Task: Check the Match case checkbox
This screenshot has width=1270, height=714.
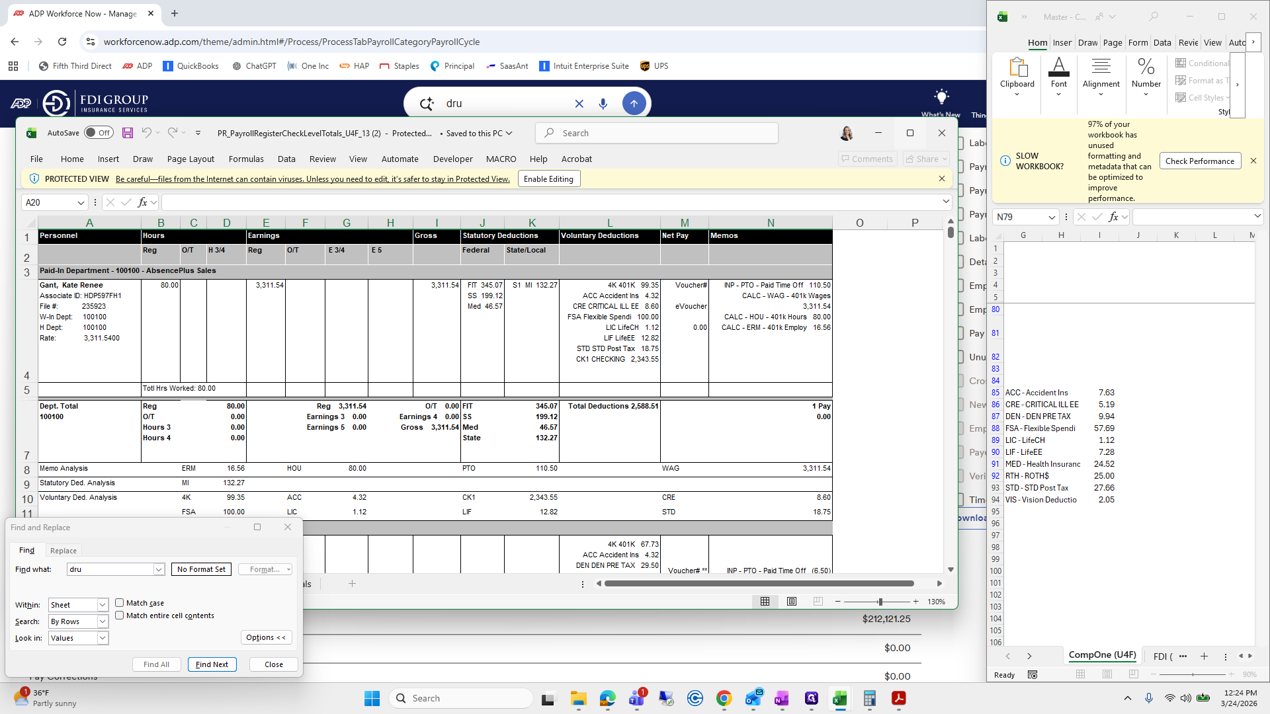Action: 120,603
